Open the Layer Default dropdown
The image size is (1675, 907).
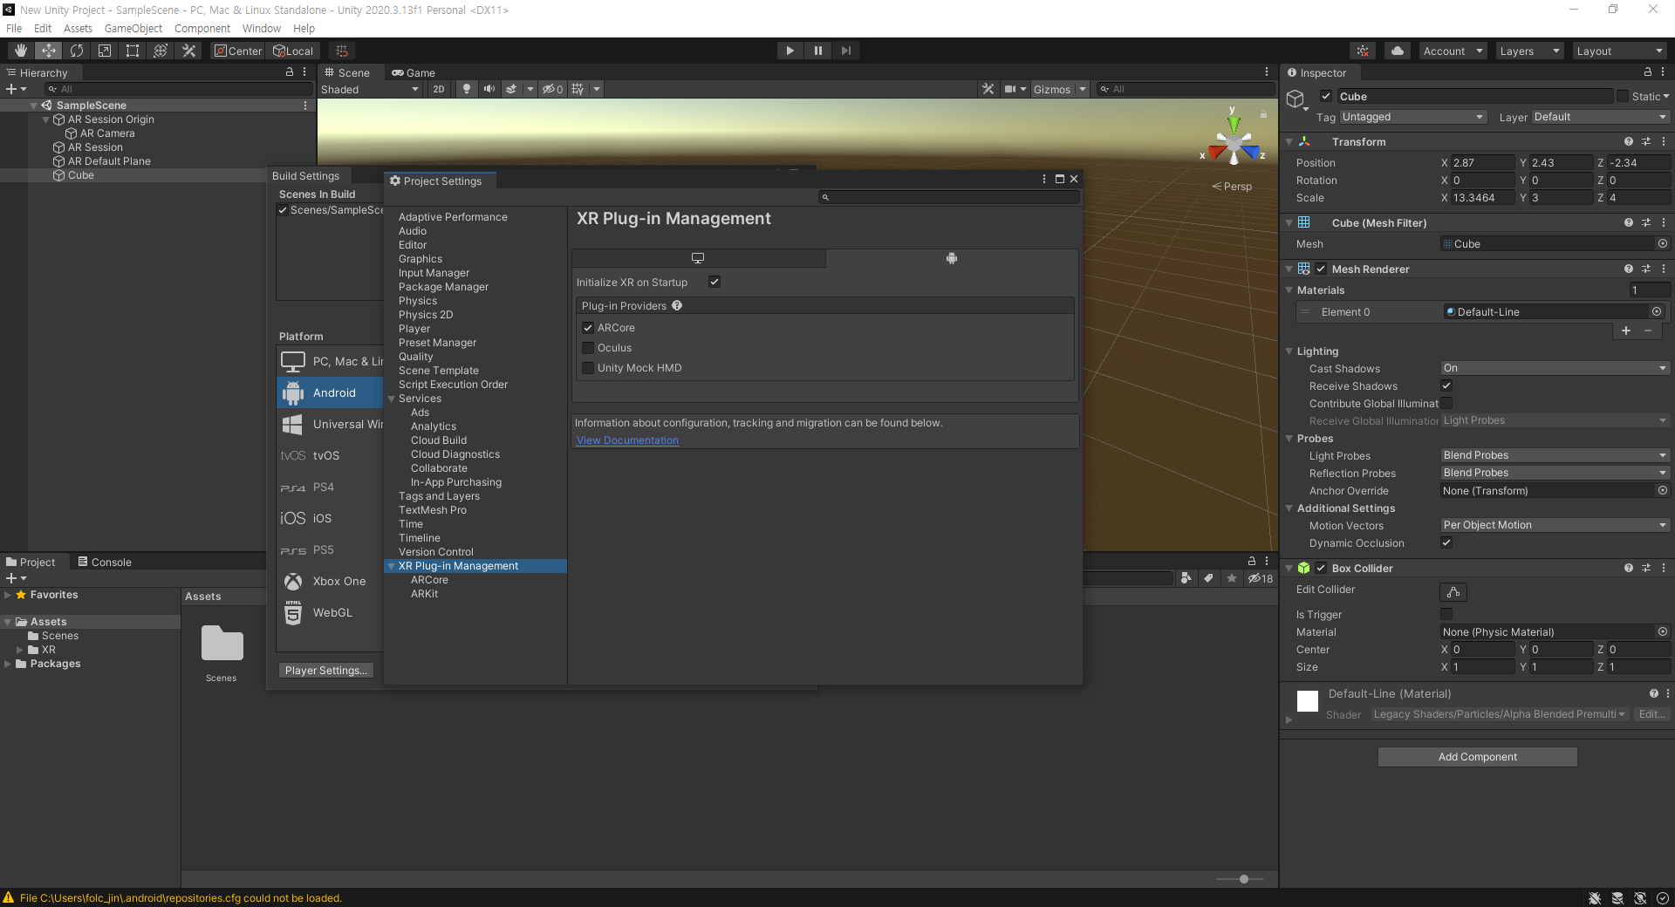pos(1600,117)
